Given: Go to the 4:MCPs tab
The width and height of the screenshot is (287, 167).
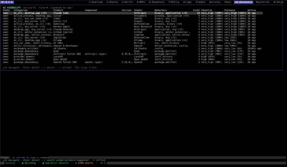Looking at the screenshot, I should (x=141, y=2).
